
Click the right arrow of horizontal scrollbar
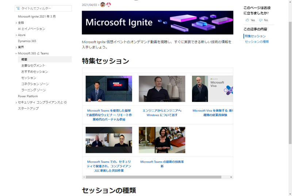pyautogui.click(x=231, y=177)
